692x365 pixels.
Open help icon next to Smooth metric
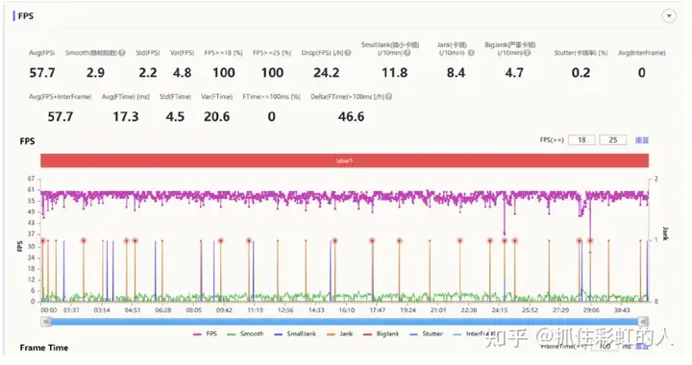(x=122, y=53)
